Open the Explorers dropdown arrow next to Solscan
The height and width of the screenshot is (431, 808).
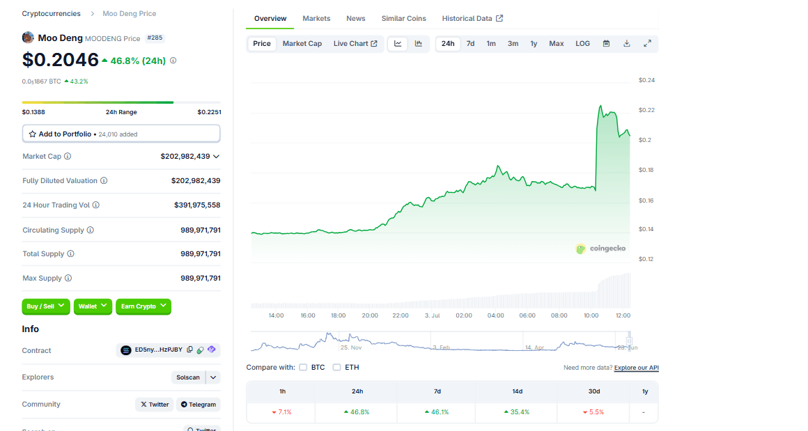pos(214,377)
